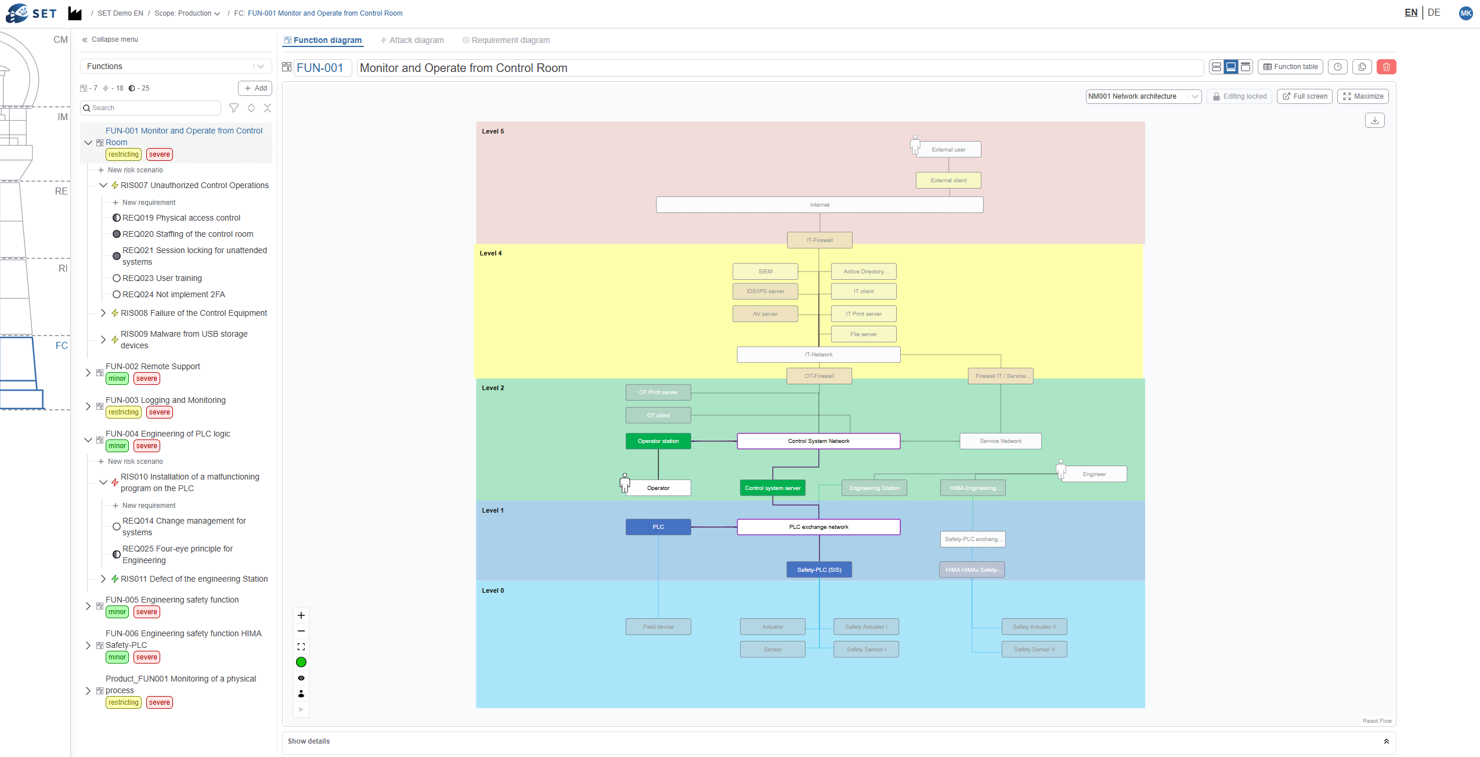Click the External user person figure in diagram
This screenshot has width=1480, height=757.
click(915, 145)
